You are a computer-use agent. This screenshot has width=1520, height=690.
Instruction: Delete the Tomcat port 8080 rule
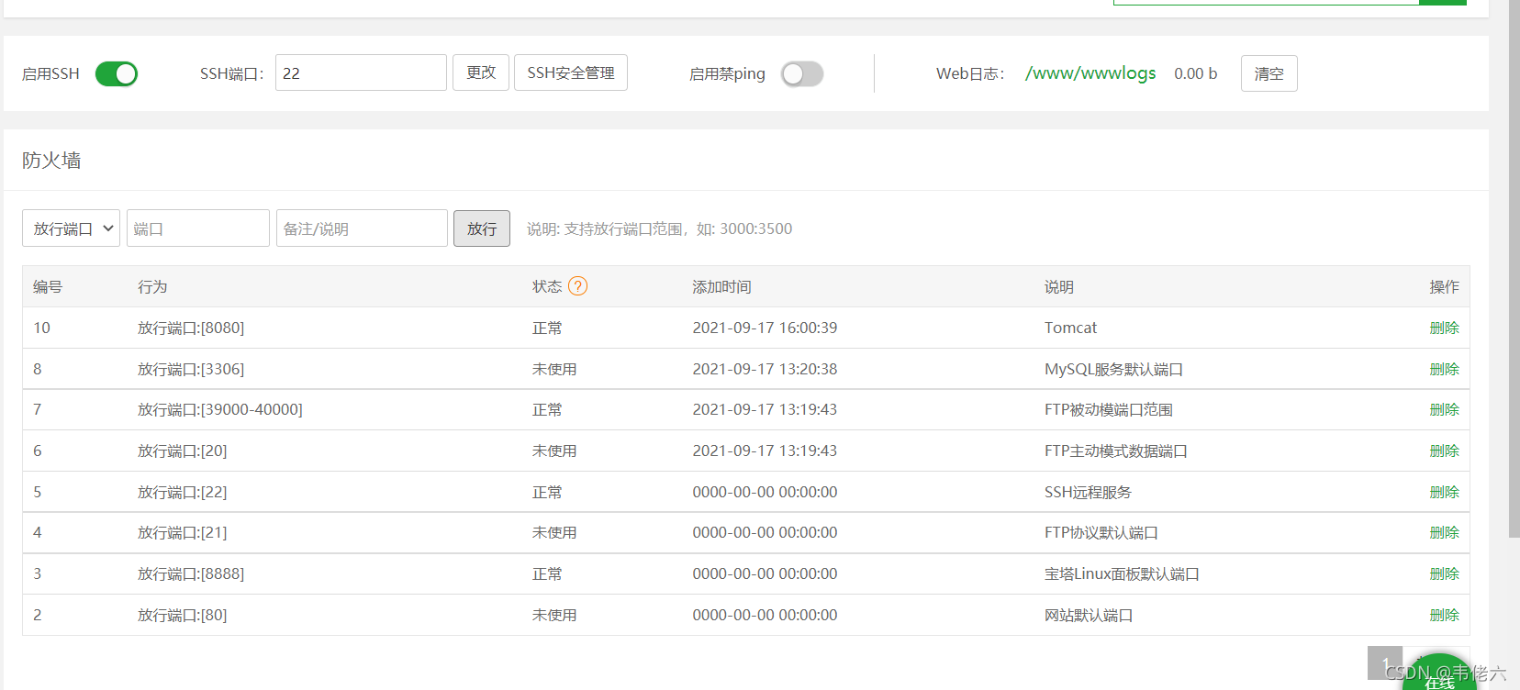pyautogui.click(x=1444, y=328)
